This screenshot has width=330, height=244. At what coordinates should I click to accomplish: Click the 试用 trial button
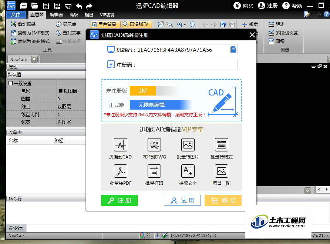182,200
